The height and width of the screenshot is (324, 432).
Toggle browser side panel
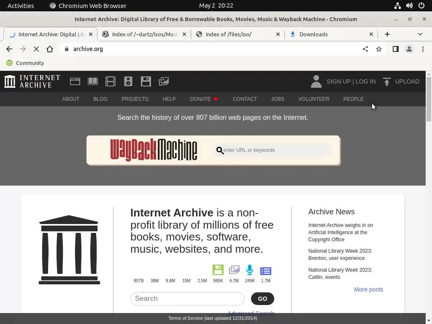point(396,49)
